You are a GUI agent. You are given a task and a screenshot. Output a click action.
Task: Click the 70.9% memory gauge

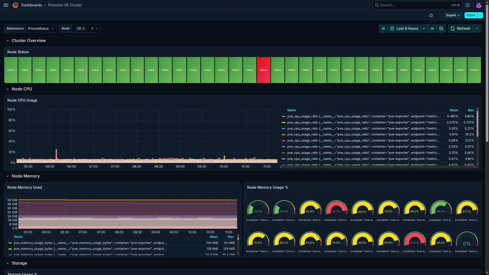(258, 239)
